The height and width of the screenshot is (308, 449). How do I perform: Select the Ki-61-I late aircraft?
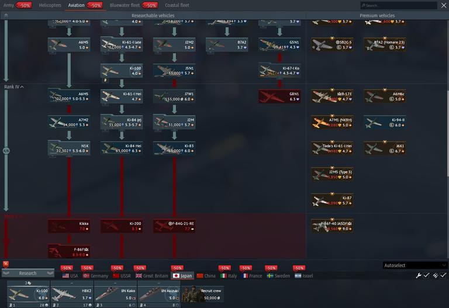coord(122,44)
